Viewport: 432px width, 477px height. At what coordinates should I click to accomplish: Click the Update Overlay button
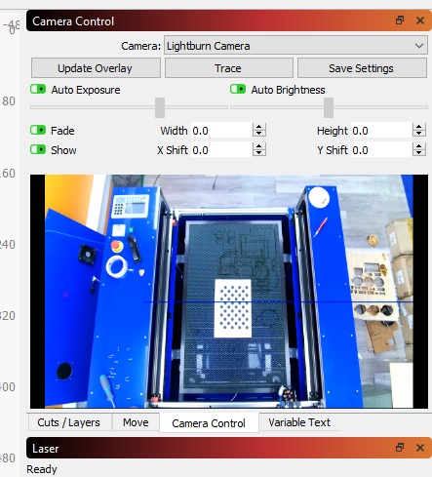pos(96,68)
